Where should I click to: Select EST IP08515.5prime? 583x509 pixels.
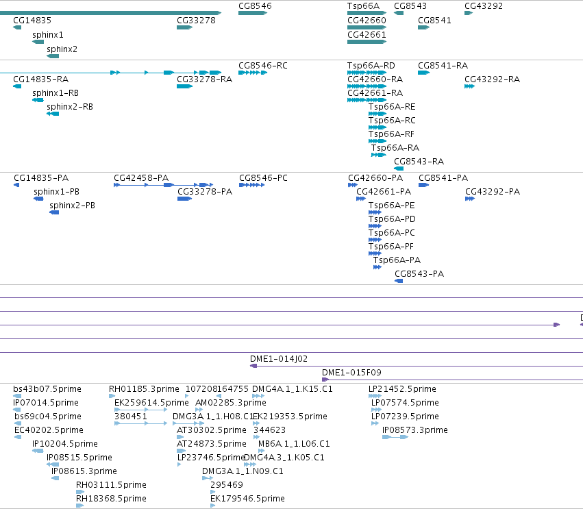pos(53,464)
